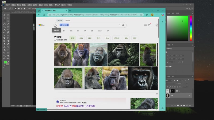Open the extra tools ellipsis button
The width and height of the screenshot is (214, 120).
click(8, 58)
